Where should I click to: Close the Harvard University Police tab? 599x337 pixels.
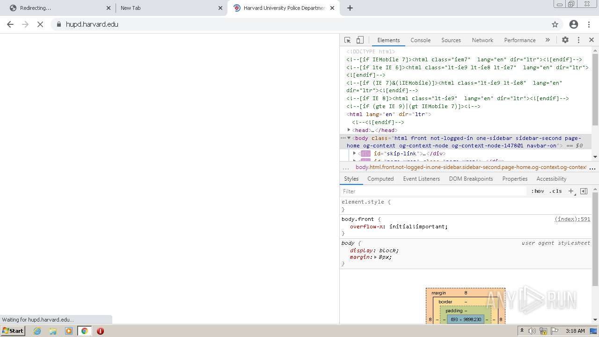[332, 8]
